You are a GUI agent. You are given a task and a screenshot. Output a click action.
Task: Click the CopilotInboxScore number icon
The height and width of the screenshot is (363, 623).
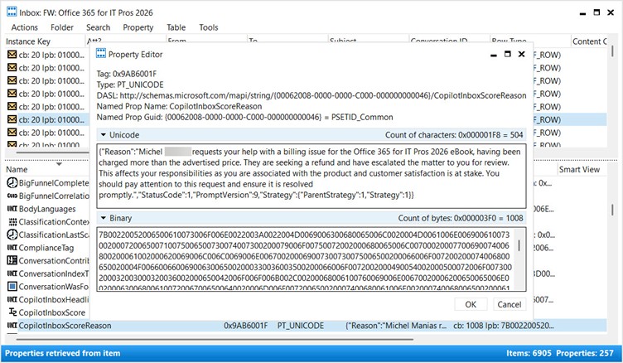click(12, 312)
